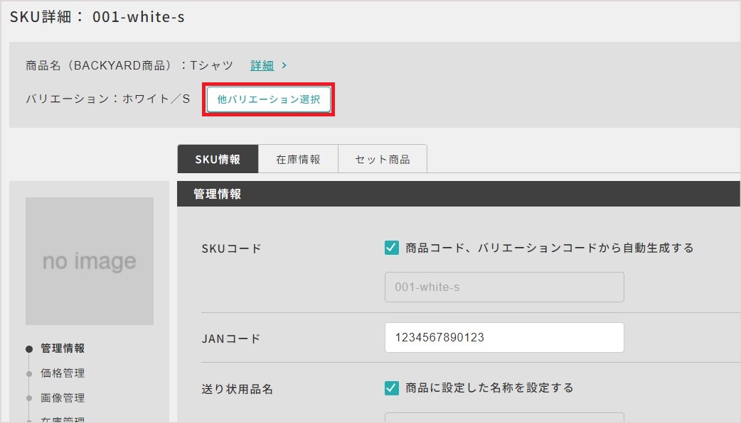Click the 他バリエーション選択 button
The image size is (741, 423).
pos(268,99)
